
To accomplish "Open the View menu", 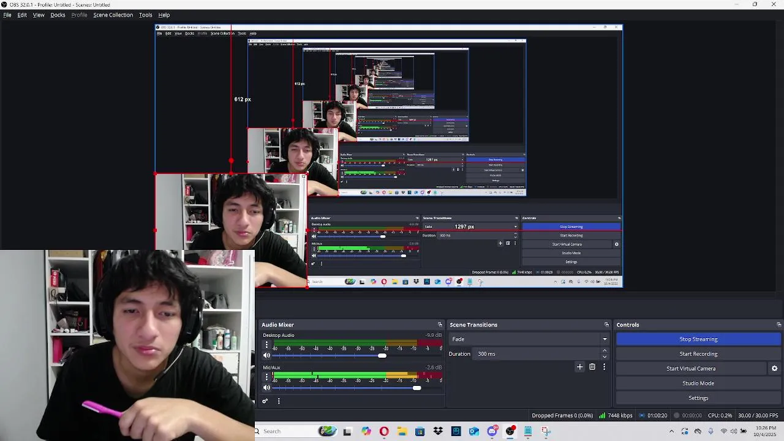I will pyautogui.click(x=39, y=15).
